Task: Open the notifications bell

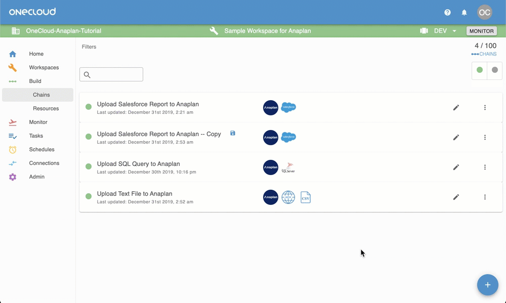Action: [x=464, y=12]
